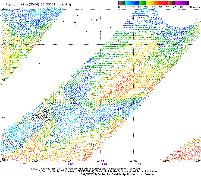Click the '1:02' pass time label
The width and height of the screenshot is (201, 176).
23,164
